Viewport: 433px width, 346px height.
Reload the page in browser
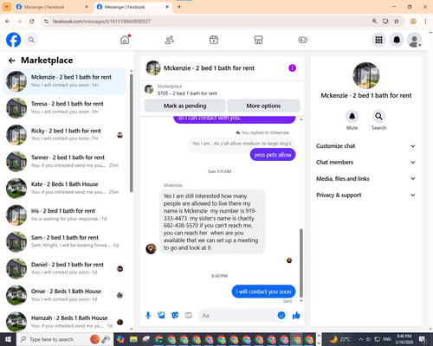point(32,21)
